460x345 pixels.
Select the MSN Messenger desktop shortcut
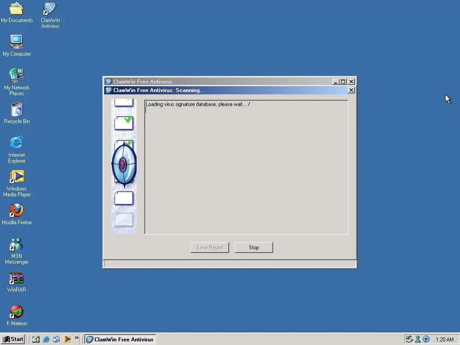pos(17,251)
